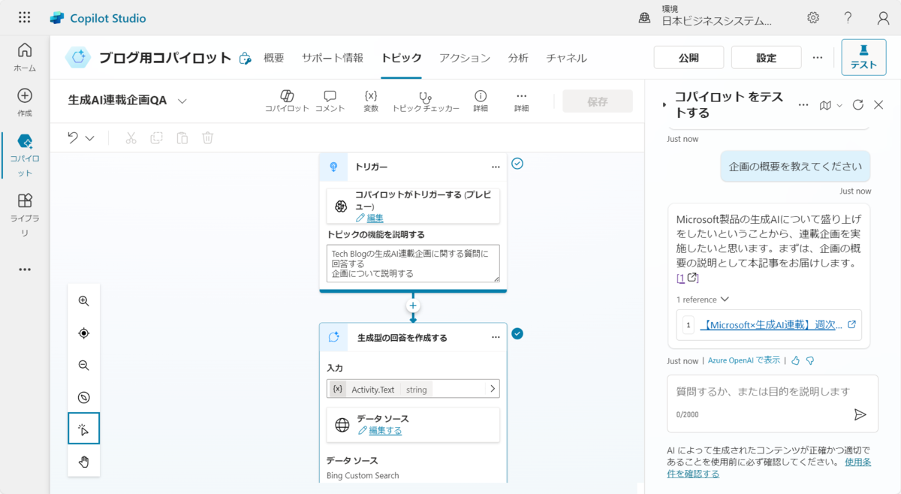
Task: Open the app launcher grid icon
Action: (24, 17)
